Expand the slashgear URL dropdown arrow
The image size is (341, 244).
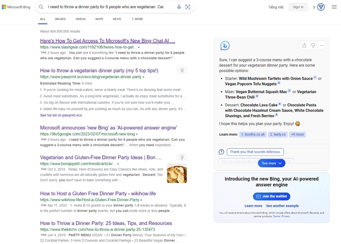pos(139,47)
